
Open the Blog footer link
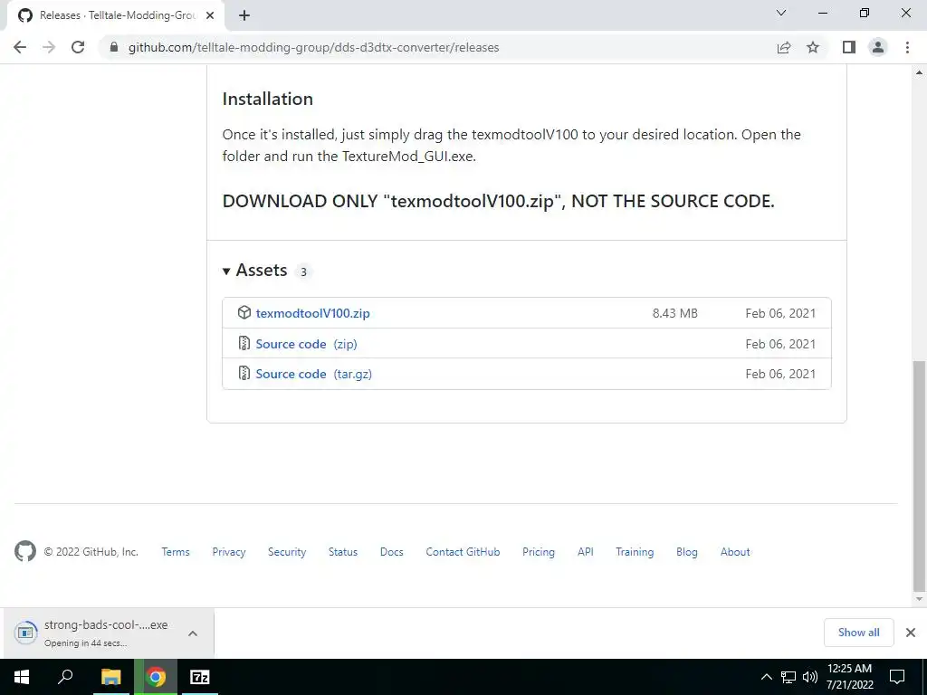click(687, 552)
